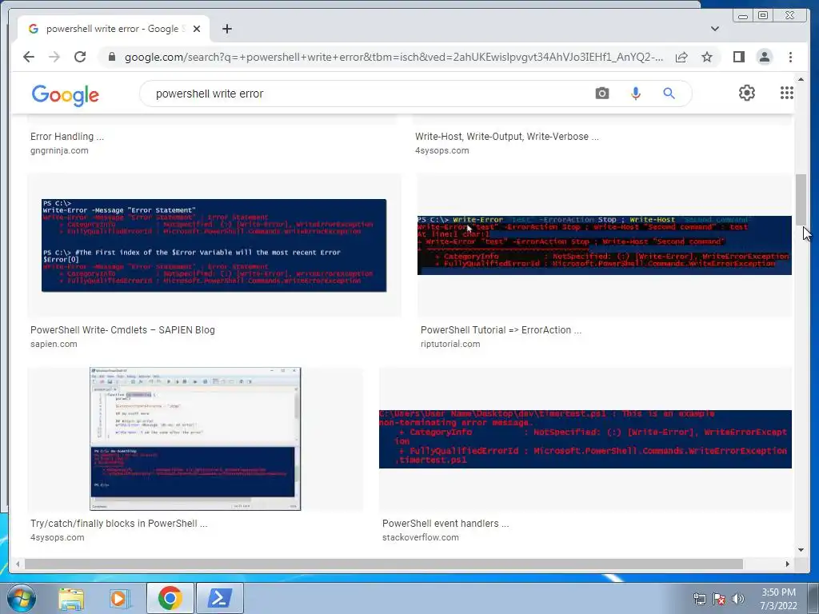819x614 pixels.
Task: Open the network tray icon
Action: [699, 600]
